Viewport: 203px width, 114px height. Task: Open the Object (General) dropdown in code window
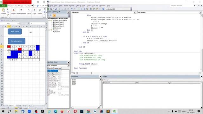pyautogui.click(x=134, y=12)
